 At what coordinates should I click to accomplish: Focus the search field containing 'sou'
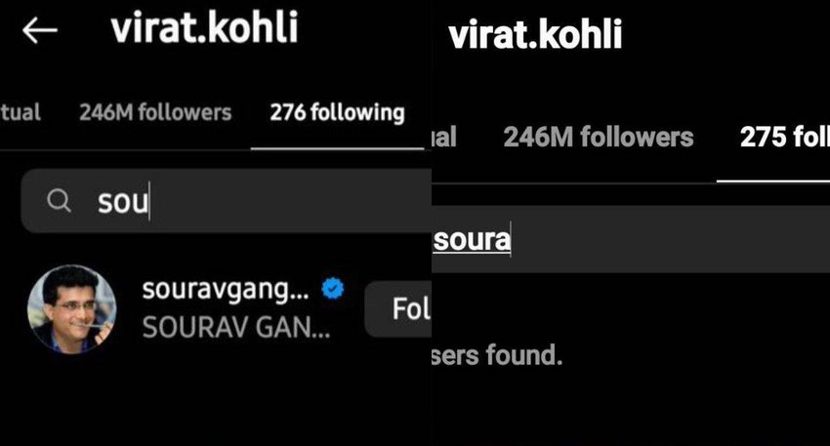click(x=226, y=201)
